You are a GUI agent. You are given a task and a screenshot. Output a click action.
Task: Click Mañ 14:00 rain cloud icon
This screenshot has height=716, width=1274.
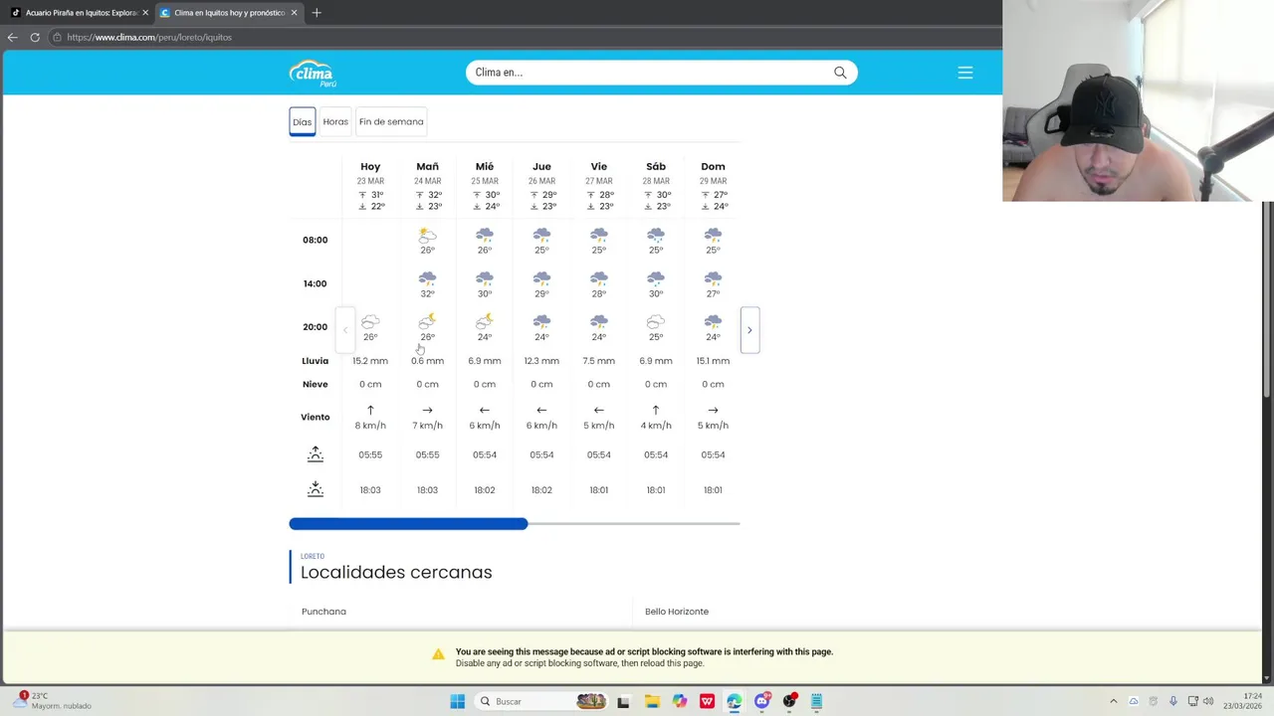click(427, 278)
